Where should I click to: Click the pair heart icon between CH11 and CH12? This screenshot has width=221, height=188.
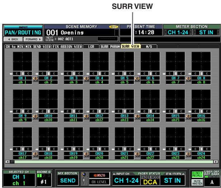86,117
